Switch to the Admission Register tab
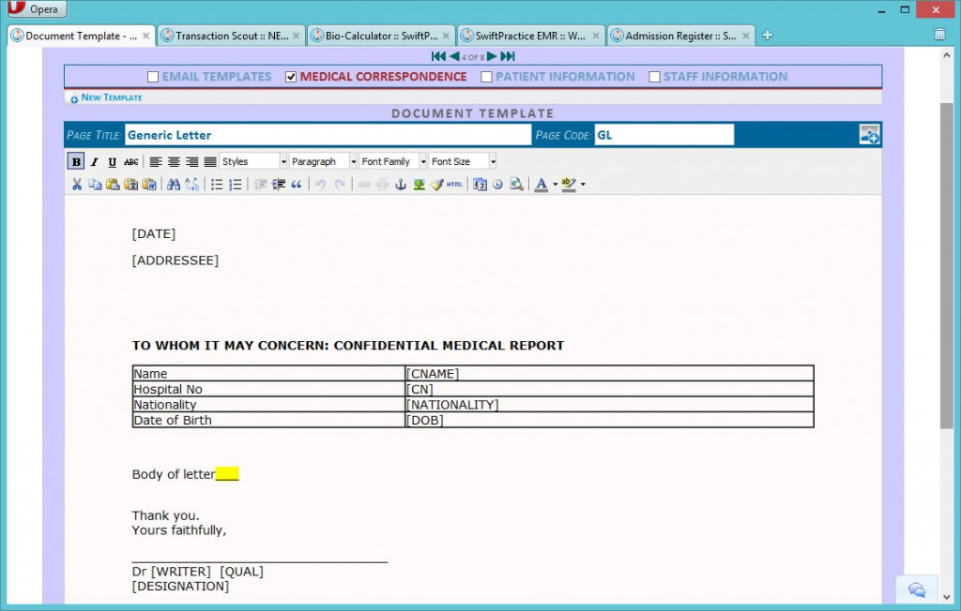This screenshot has height=611, width=961. [676, 34]
